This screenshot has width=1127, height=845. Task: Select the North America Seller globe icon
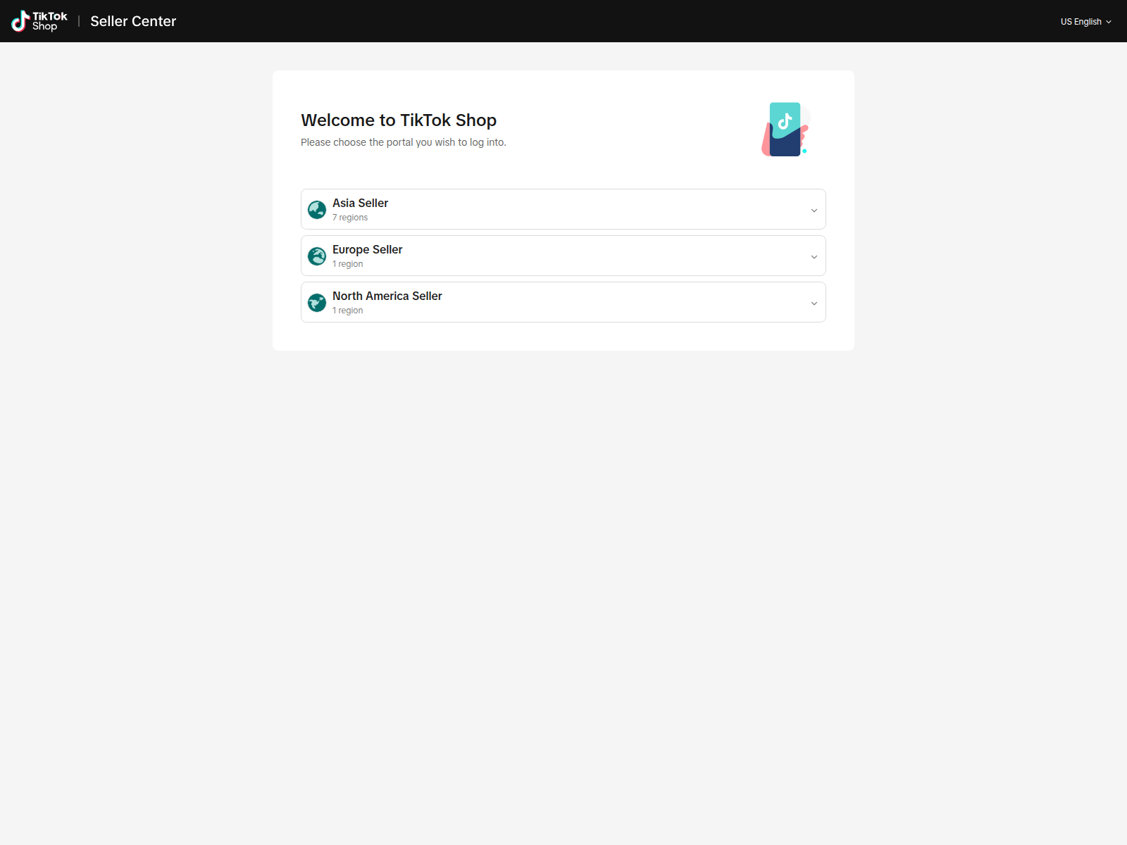[x=316, y=302]
